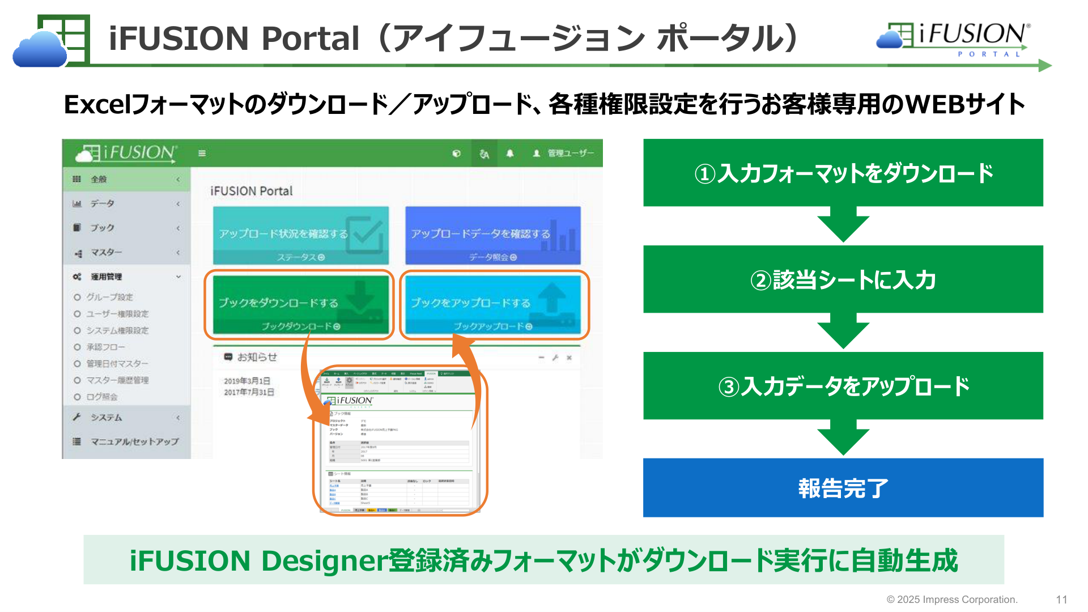Click ブックをダウンロードする tile
Viewport: 1088px width, 612px height.
[x=301, y=305]
